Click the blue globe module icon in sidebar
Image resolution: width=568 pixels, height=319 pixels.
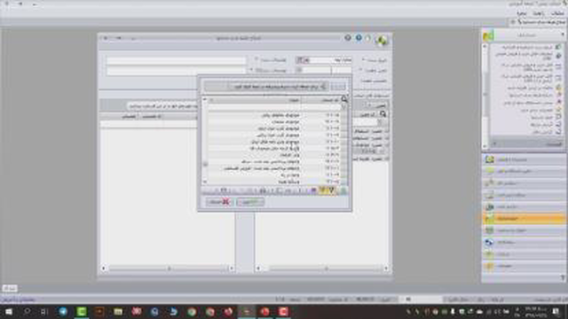point(489,242)
